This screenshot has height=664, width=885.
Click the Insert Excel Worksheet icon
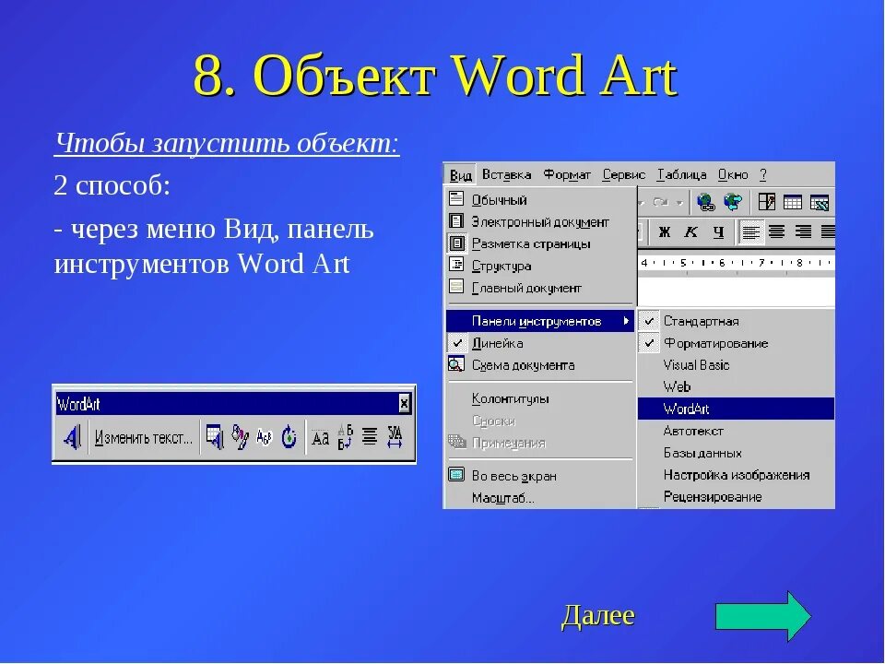click(819, 202)
